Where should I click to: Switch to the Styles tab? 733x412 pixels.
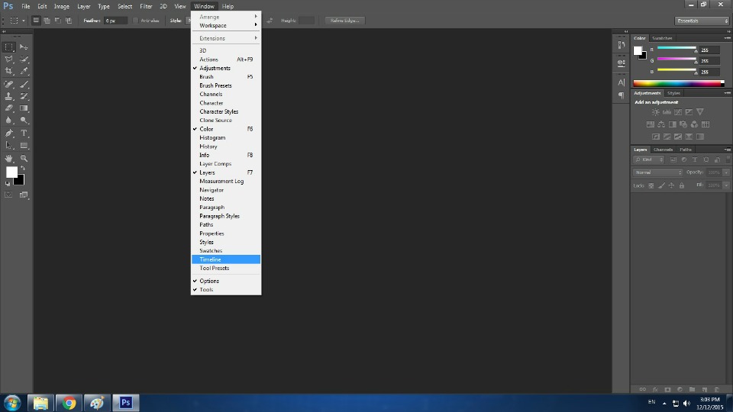(x=673, y=93)
